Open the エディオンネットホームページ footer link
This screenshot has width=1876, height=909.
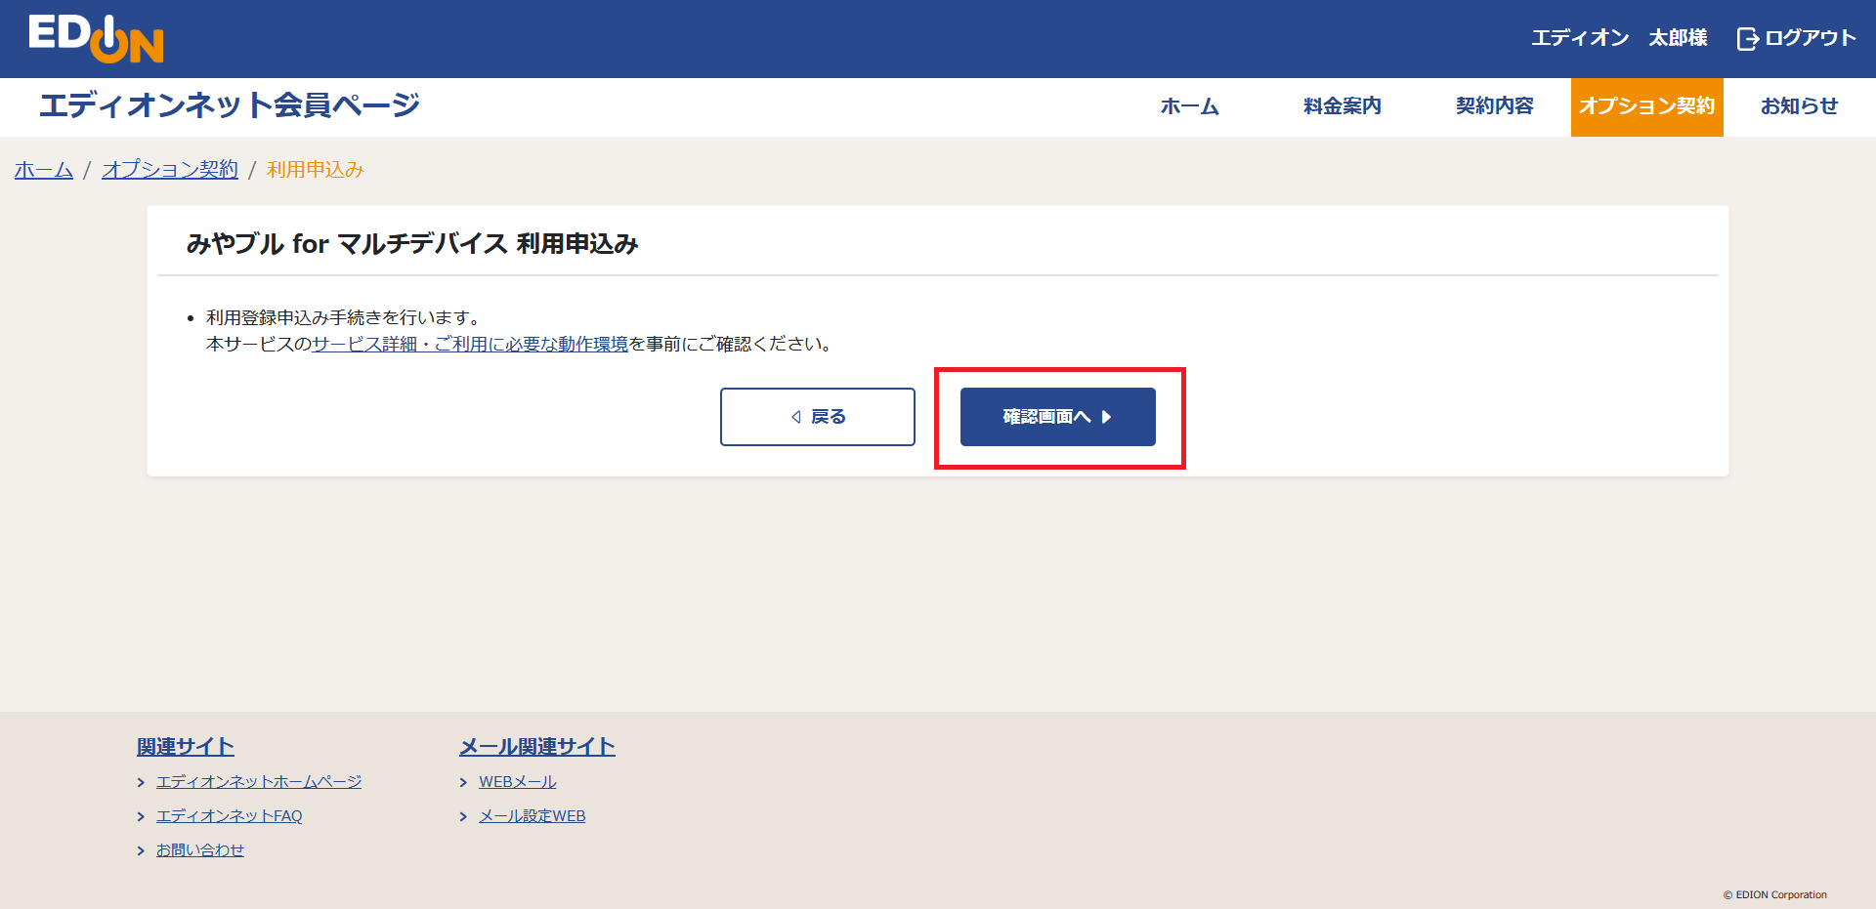pos(259,781)
